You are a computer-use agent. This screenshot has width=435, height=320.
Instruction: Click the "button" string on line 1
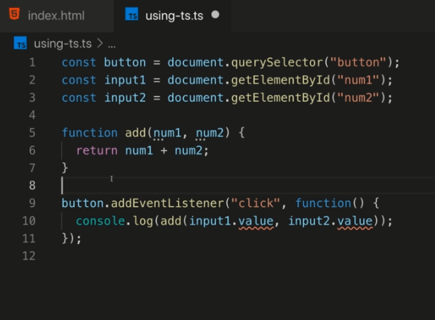pos(358,63)
